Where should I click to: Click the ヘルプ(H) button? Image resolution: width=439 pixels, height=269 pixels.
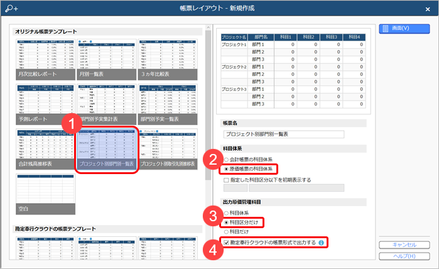click(404, 256)
